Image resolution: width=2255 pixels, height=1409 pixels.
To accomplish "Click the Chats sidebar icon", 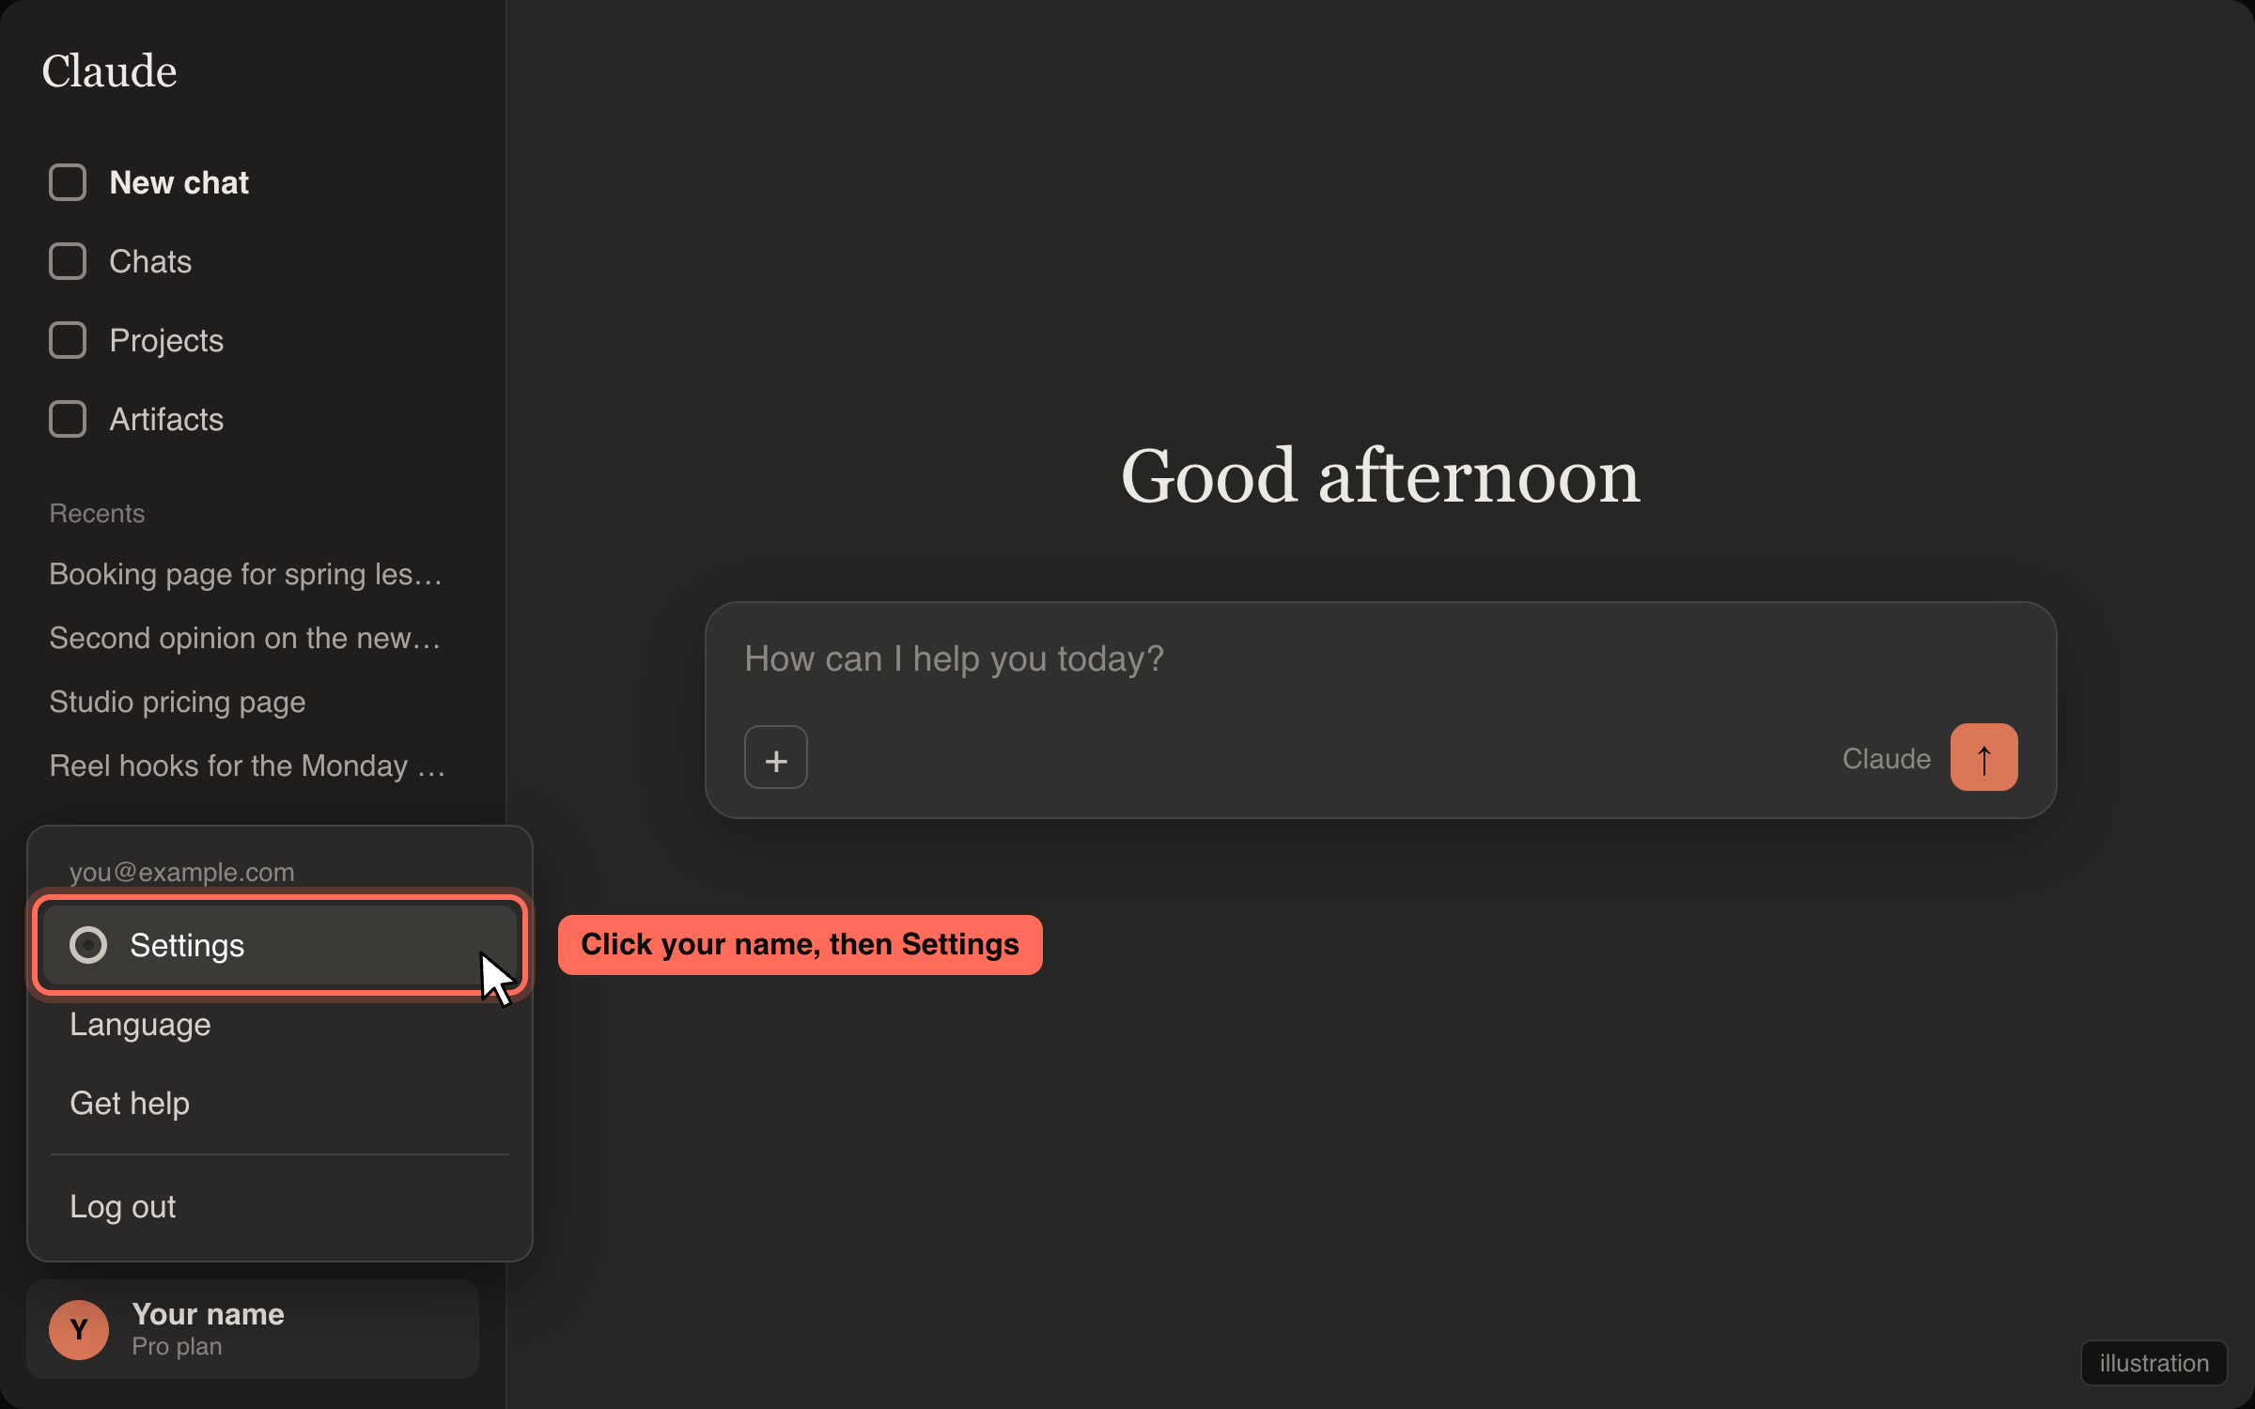I will tap(68, 261).
